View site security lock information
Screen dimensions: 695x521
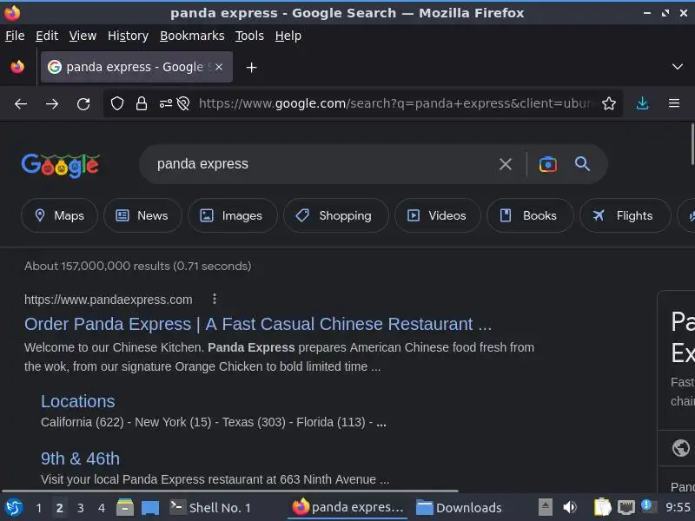pyautogui.click(x=142, y=103)
